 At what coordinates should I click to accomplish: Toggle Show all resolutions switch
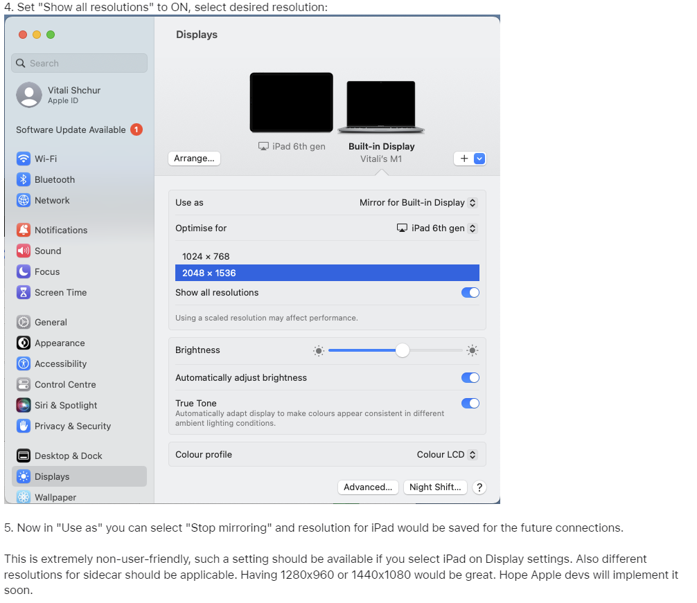click(x=470, y=293)
